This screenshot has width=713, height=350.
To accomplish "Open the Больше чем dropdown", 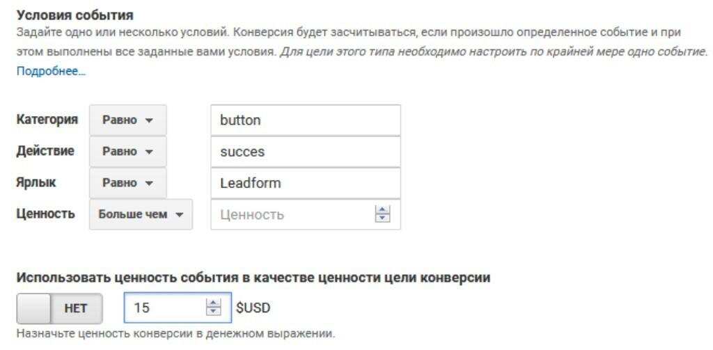I will [140, 214].
